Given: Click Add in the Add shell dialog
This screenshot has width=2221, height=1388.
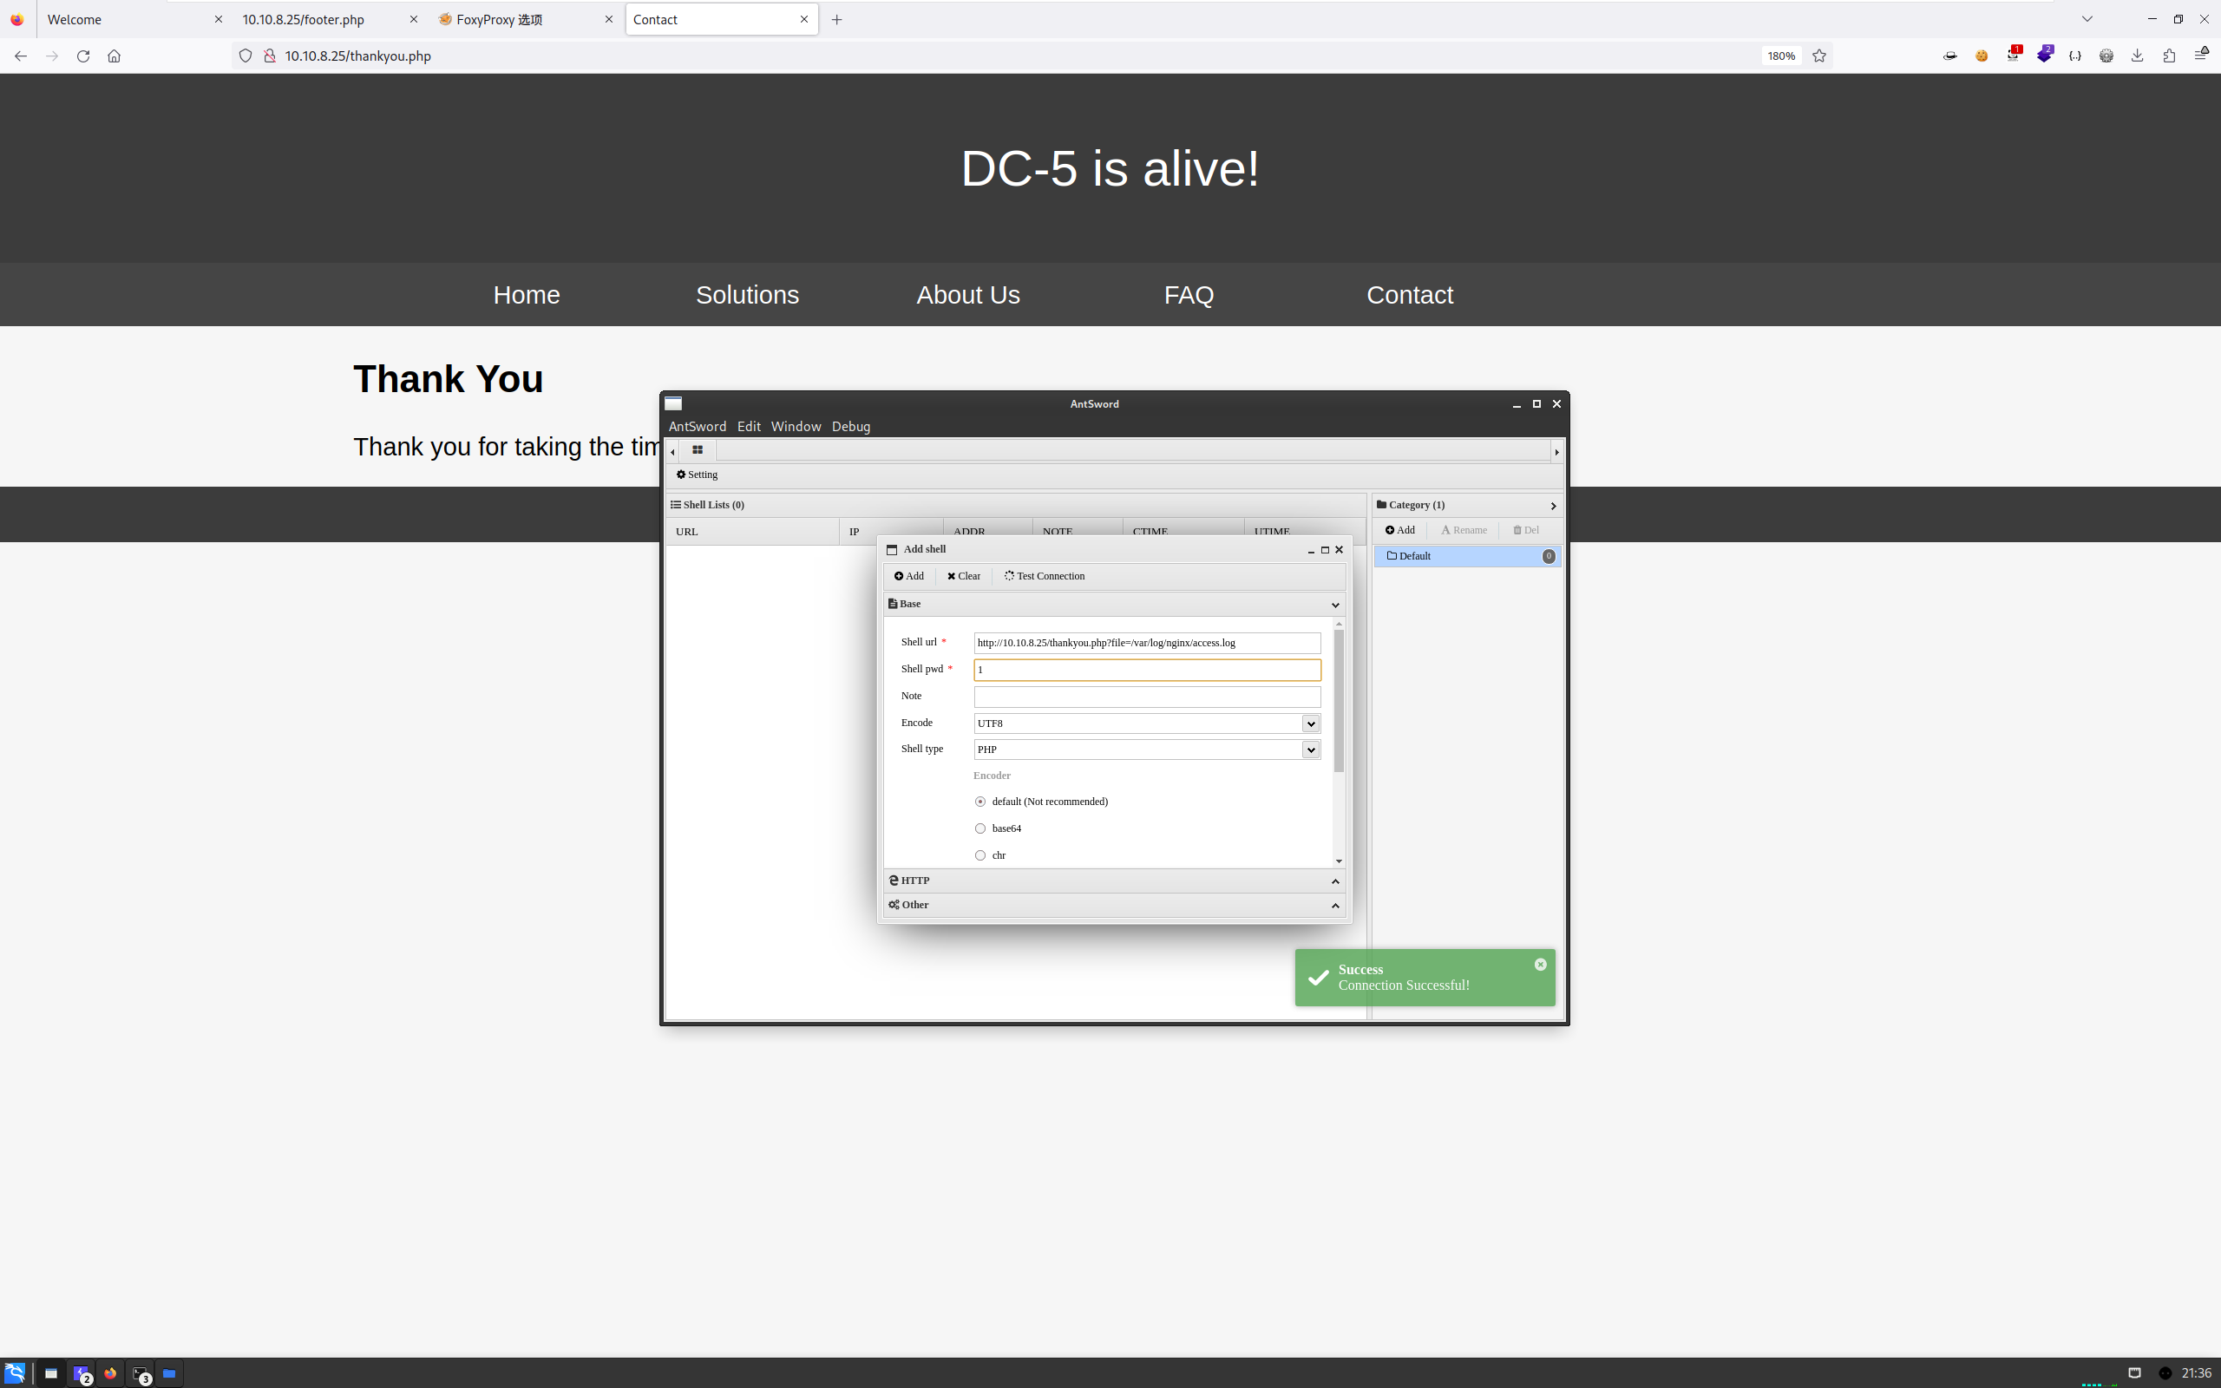Looking at the screenshot, I should click(909, 577).
